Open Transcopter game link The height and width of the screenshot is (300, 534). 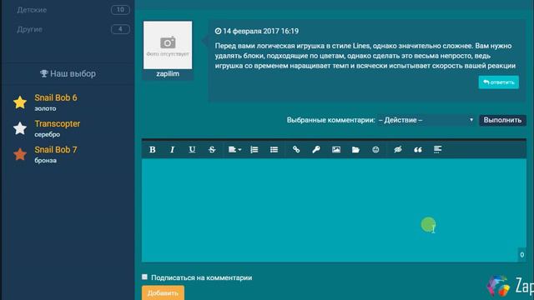[58, 124]
